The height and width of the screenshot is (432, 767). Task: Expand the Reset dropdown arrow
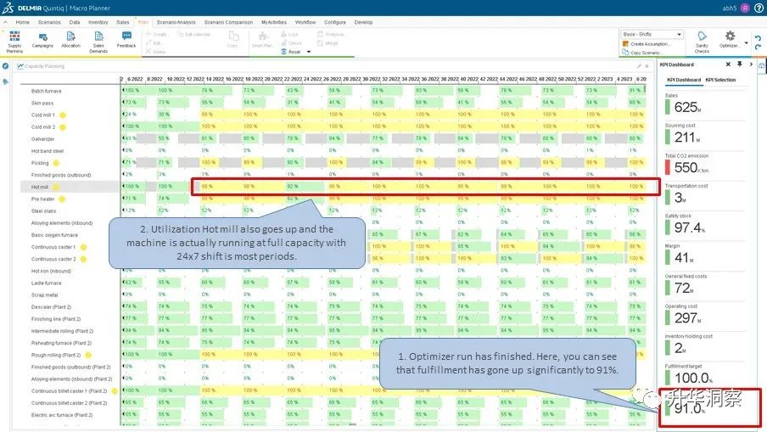pyautogui.click(x=307, y=52)
